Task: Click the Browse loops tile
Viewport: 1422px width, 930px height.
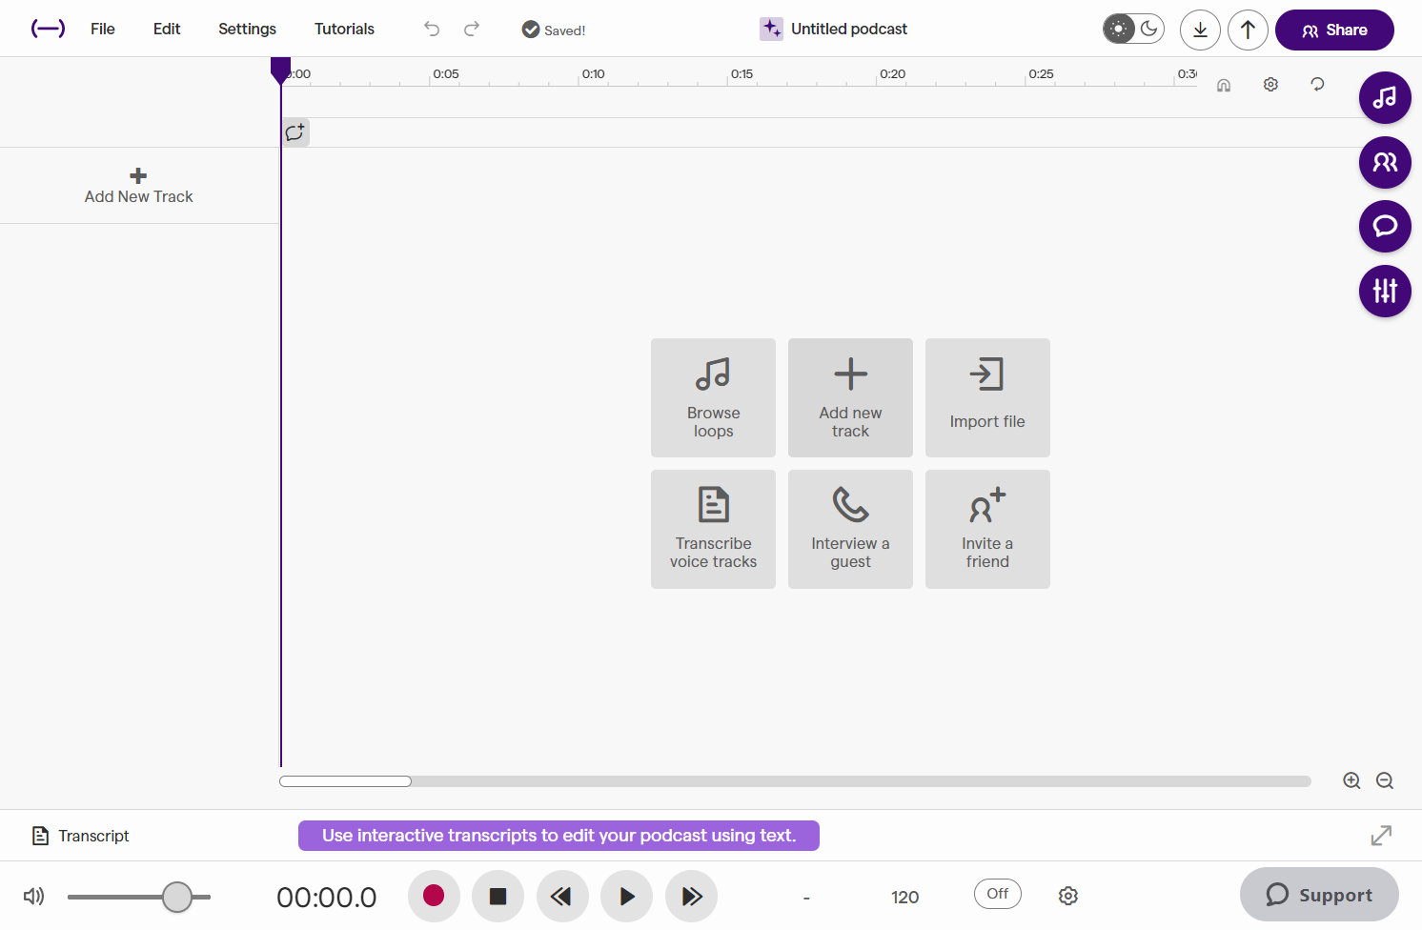Action: coord(713,397)
